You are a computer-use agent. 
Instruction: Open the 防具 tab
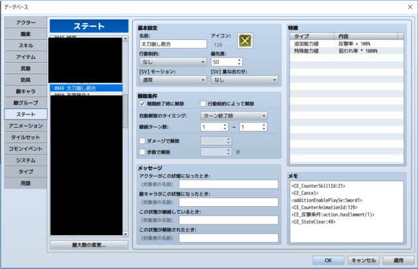click(25, 80)
